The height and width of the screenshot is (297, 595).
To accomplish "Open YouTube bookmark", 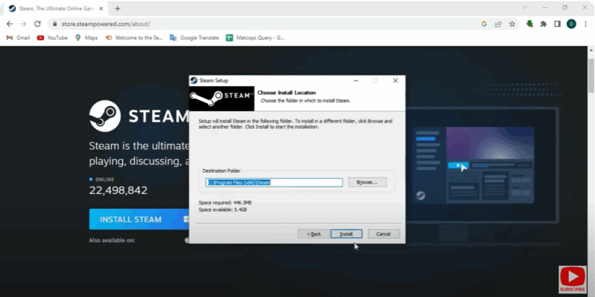I will (52, 38).
